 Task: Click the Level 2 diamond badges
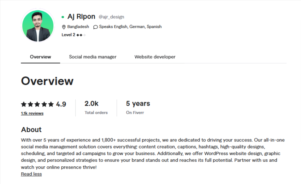click(x=81, y=35)
